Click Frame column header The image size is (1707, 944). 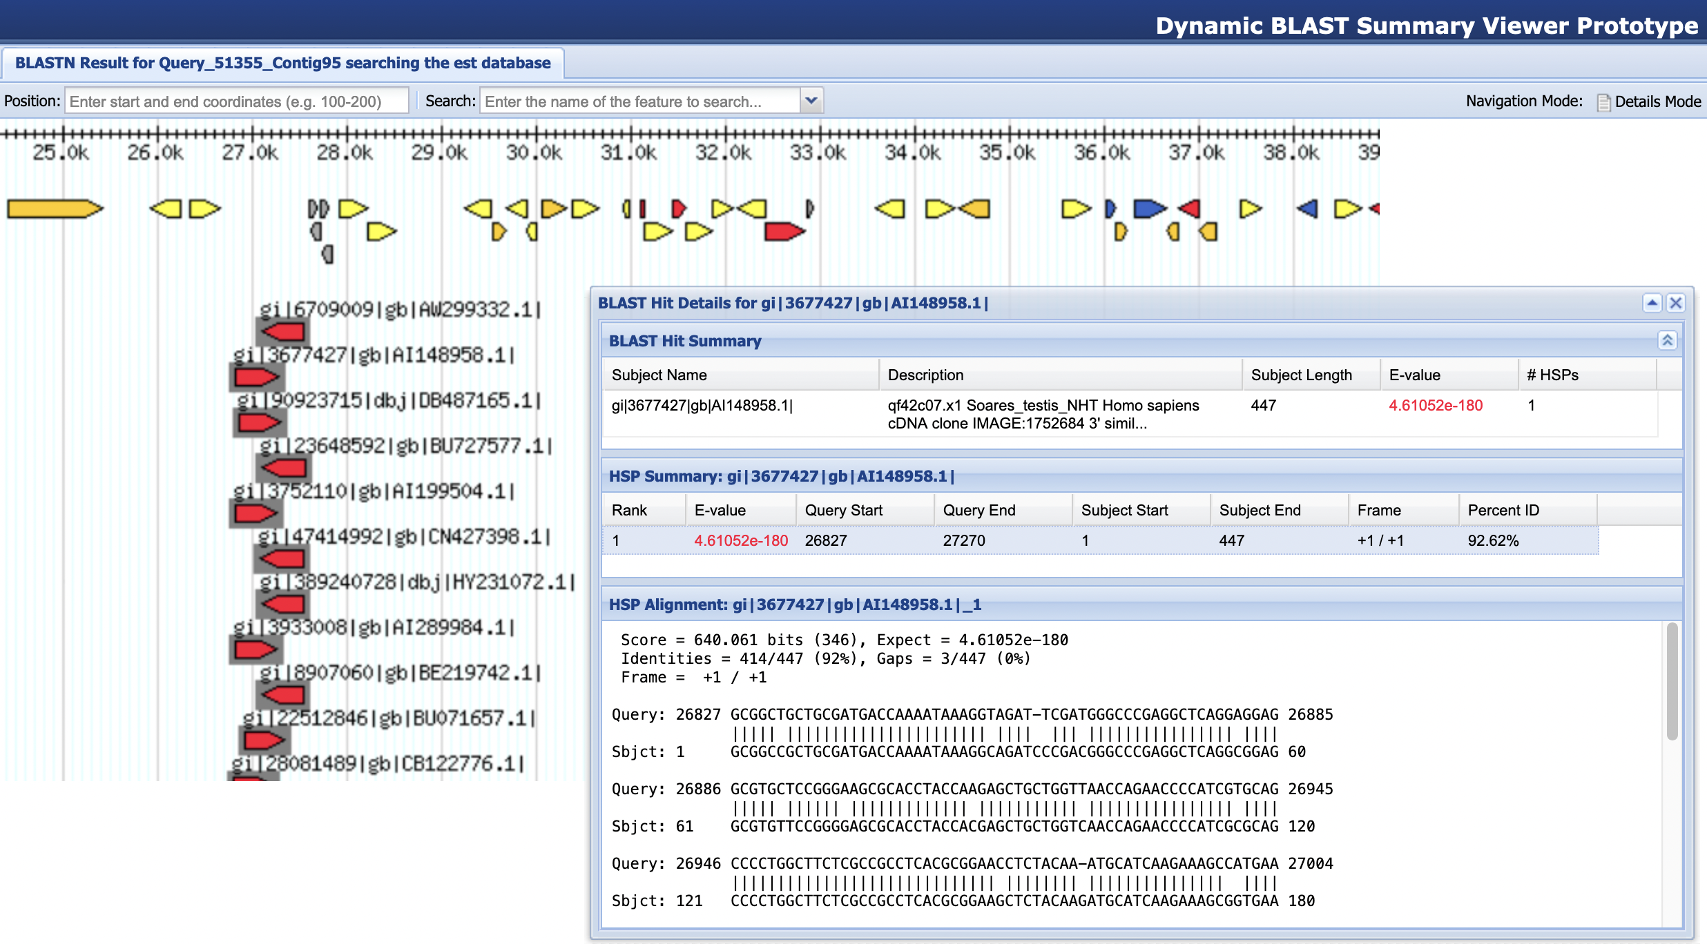point(1404,510)
